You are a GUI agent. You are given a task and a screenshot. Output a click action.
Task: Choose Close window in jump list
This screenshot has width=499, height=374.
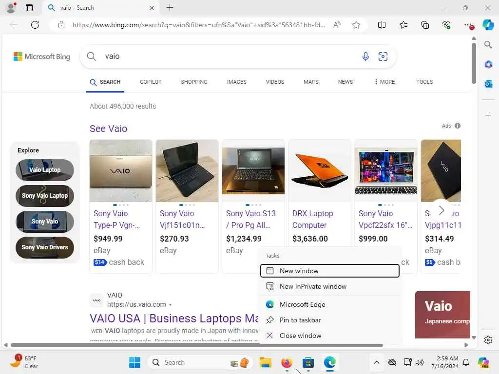[330, 336]
